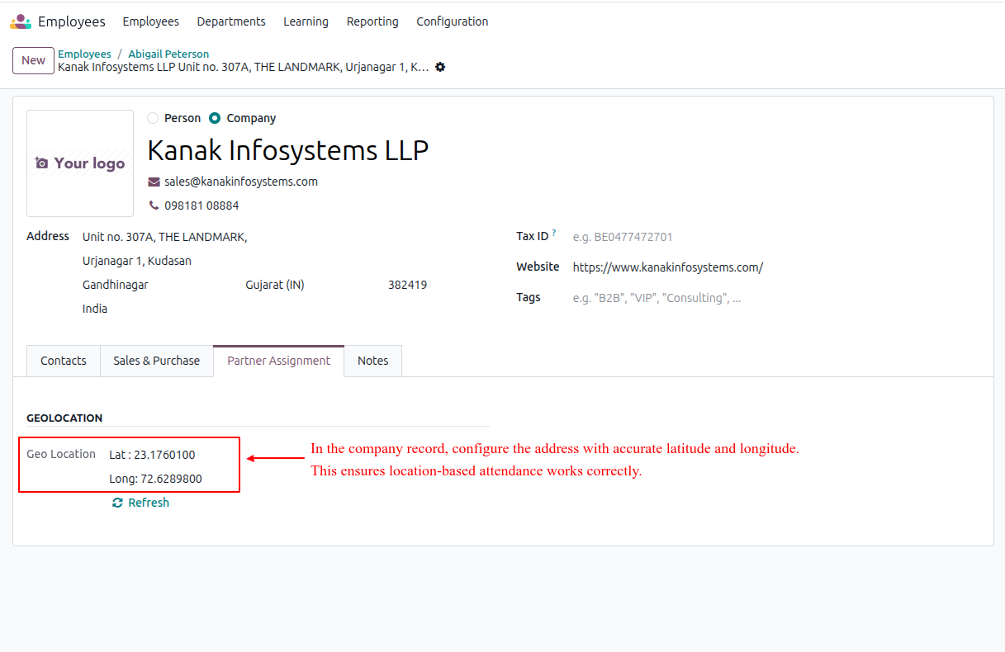1005x652 pixels.
Task: Click the Tax ID help question mark
Action: pos(554,234)
